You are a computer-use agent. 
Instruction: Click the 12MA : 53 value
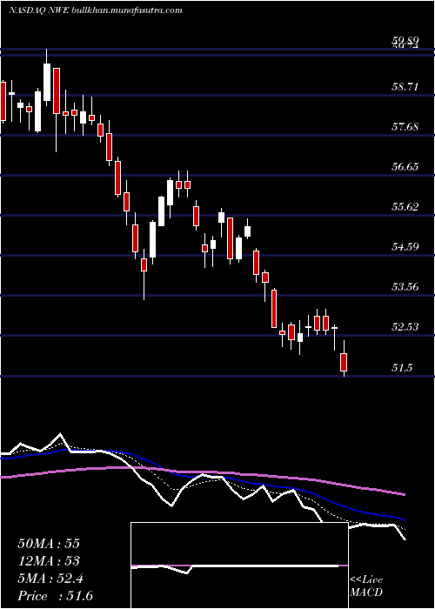[x=49, y=561]
